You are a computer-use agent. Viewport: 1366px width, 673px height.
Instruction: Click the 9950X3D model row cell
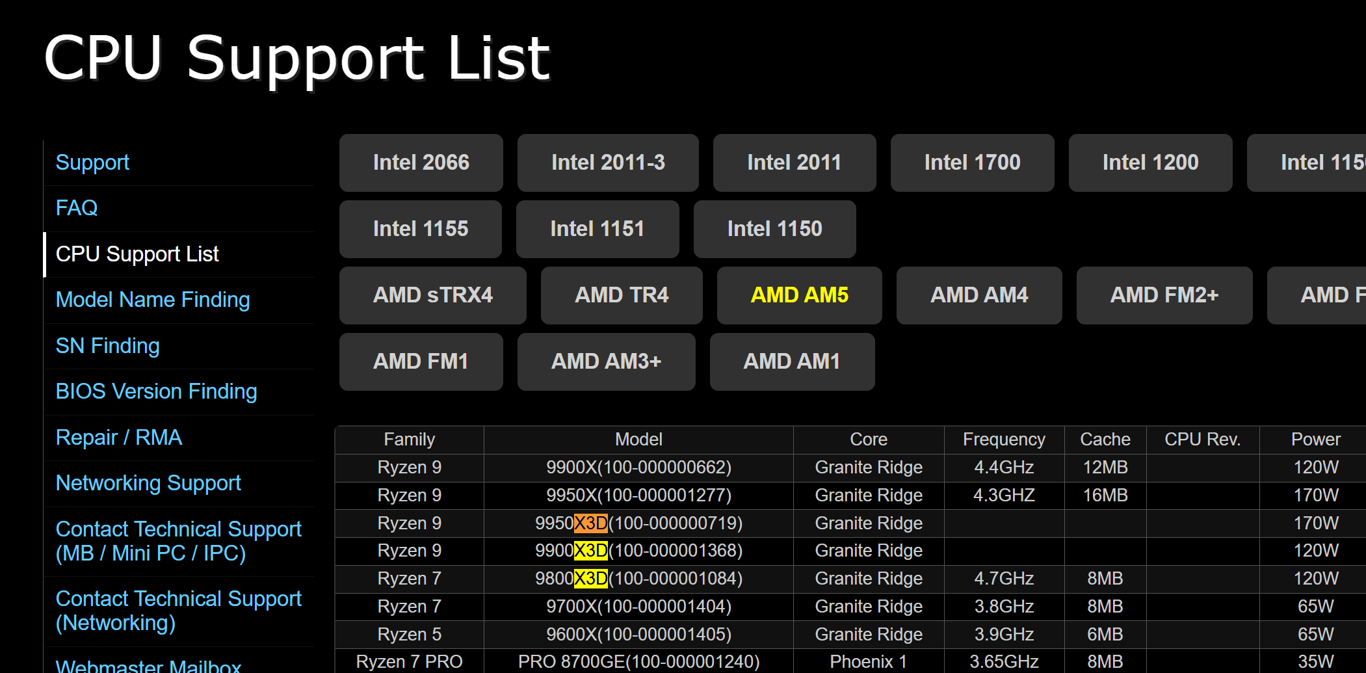pos(638,523)
